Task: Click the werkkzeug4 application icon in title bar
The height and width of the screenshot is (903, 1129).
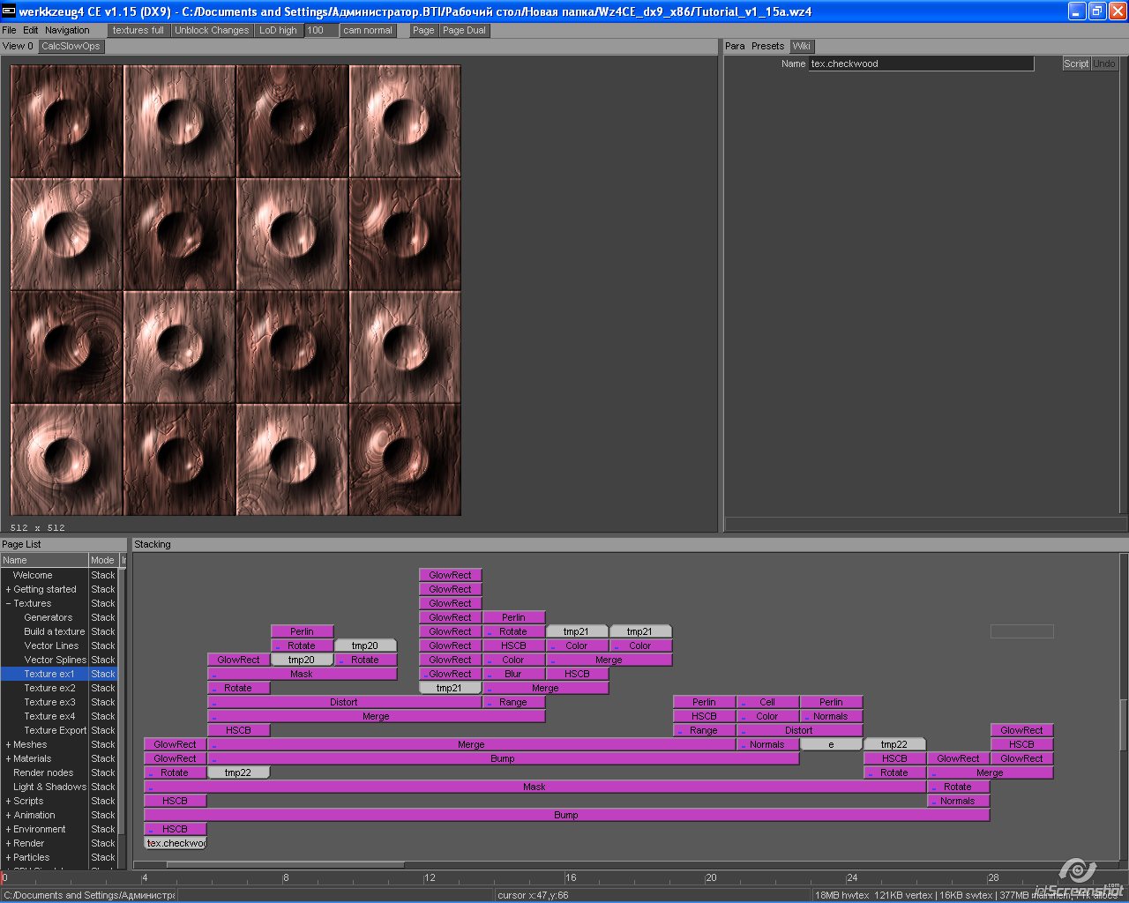Action: coord(10,11)
